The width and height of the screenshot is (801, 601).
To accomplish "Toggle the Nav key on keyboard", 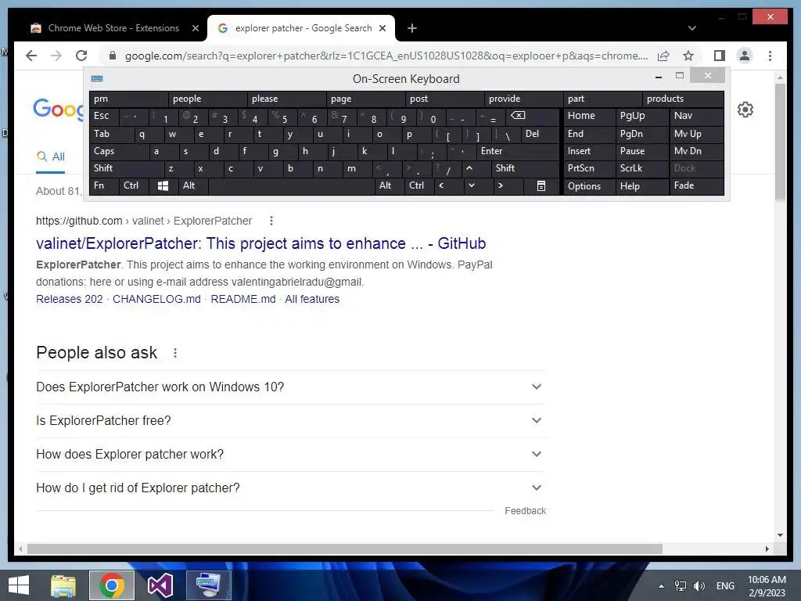I will [x=697, y=116].
